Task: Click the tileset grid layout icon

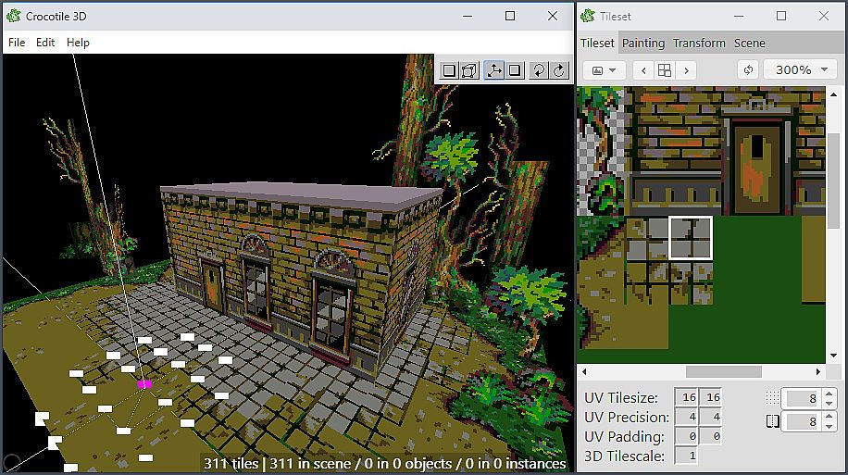Action: click(x=665, y=70)
